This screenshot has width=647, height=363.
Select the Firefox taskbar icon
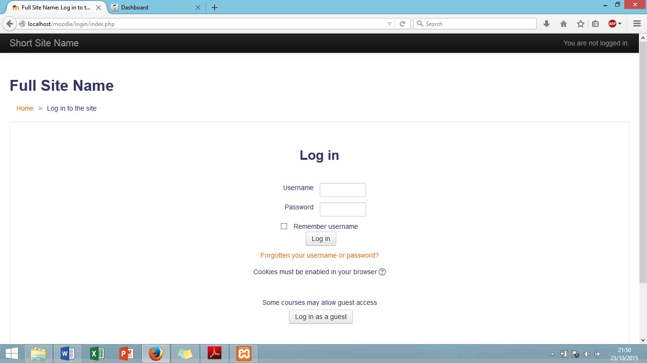tap(156, 354)
